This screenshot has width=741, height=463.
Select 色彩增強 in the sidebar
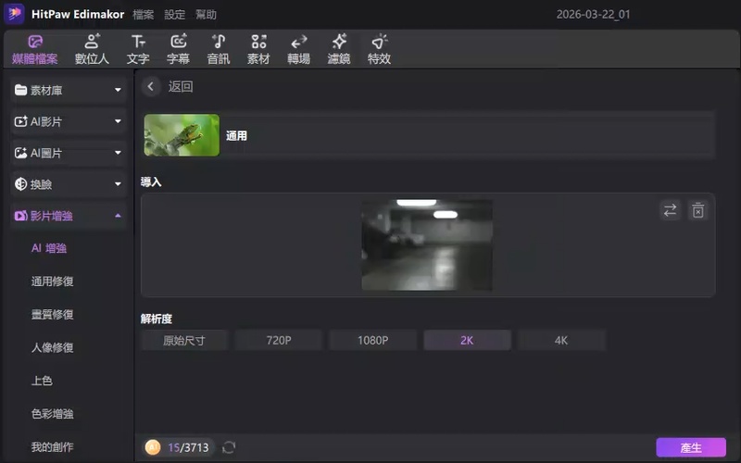click(52, 413)
